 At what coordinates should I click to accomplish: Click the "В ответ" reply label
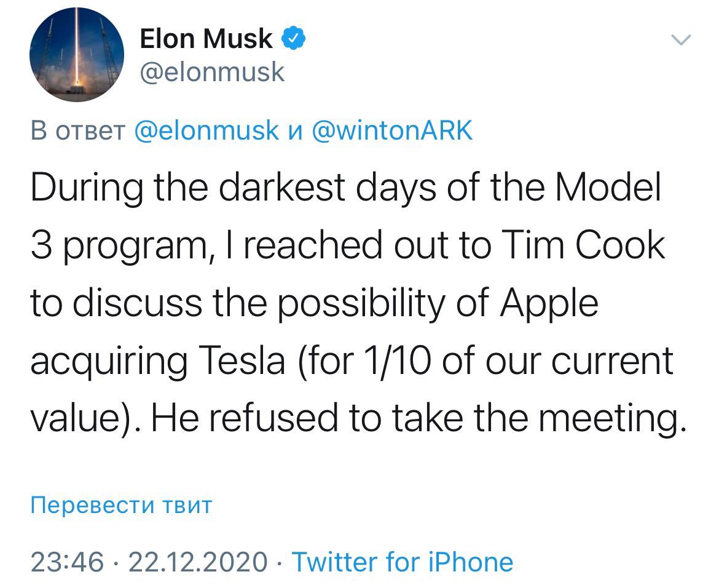click(78, 130)
